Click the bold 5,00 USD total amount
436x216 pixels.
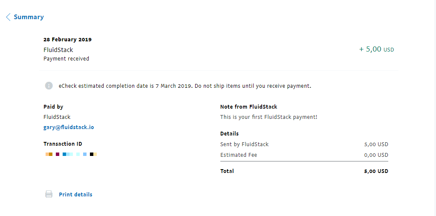[x=376, y=171]
